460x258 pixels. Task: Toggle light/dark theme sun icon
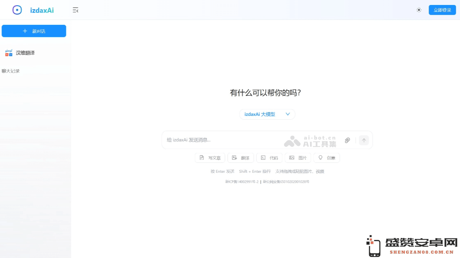coord(419,10)
